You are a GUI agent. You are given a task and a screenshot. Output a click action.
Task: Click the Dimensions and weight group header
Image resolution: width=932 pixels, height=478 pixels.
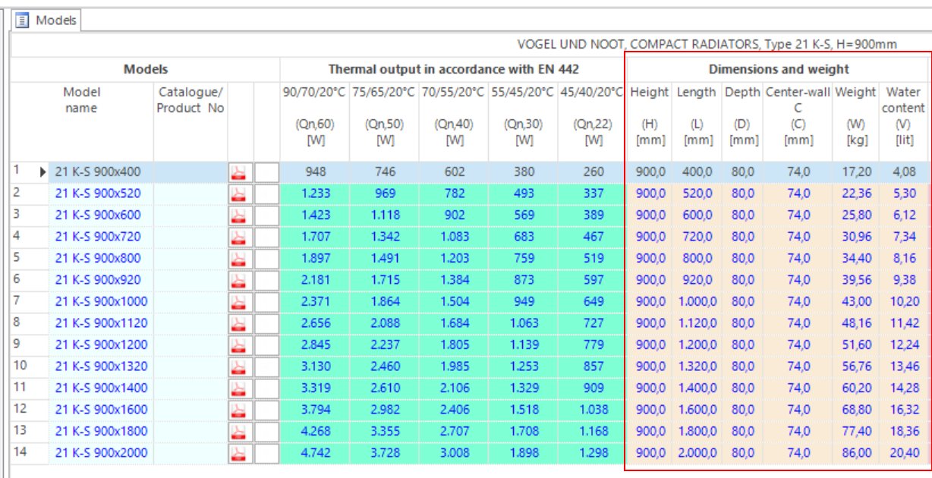click(x=778, y=69)
